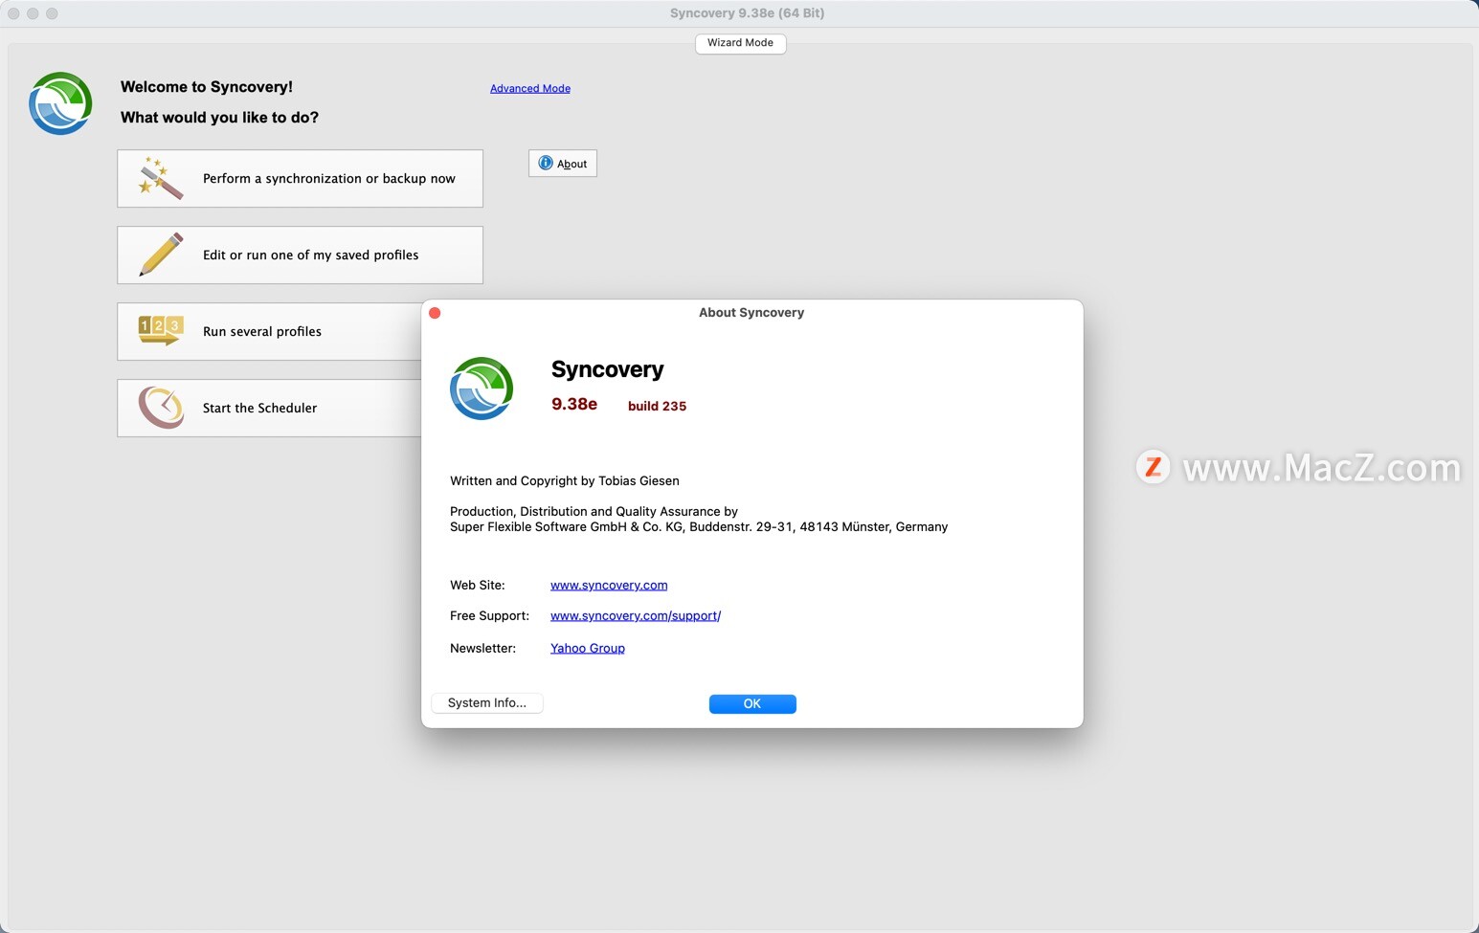Click the 123 run several profiles icon
1479x933 pixels.
click(x=161, y=330)
